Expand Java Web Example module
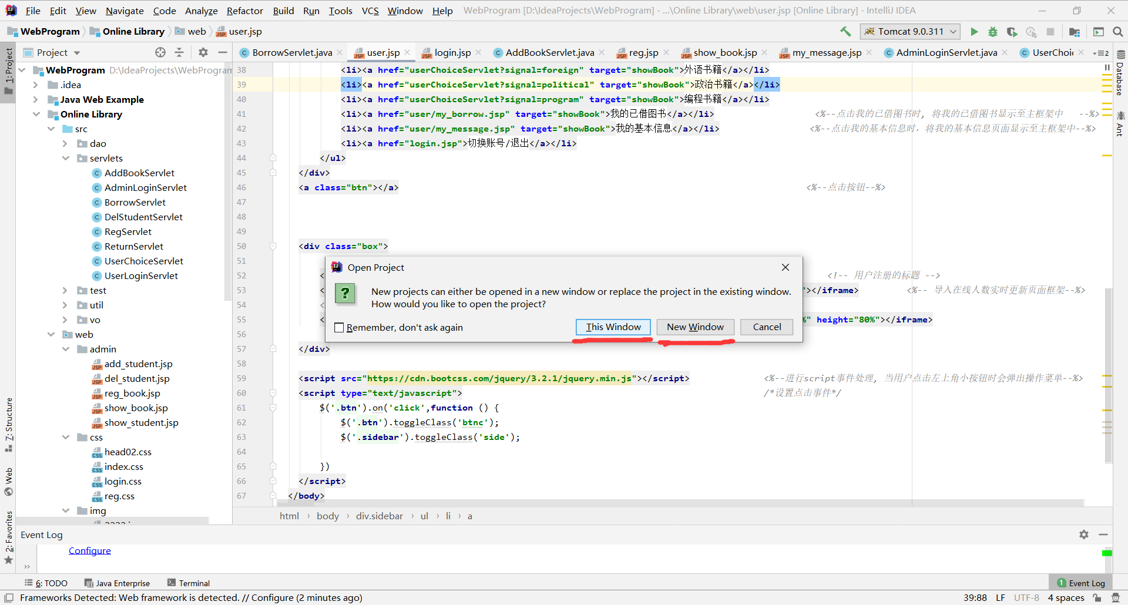Image resolution: width=1128 pixels, height=605 pixels. (x=36, y=99)
